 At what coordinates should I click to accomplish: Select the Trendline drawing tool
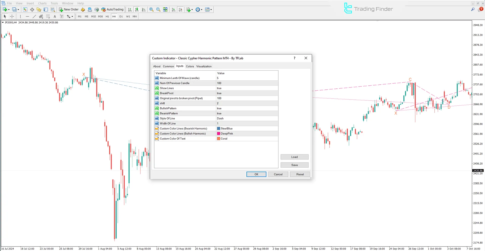point(34,16)
